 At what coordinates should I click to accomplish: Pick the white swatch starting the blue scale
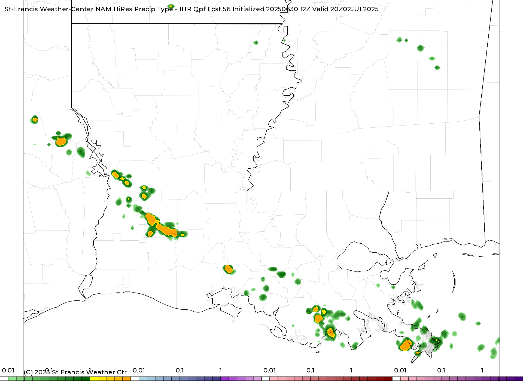tap(135, 379)
